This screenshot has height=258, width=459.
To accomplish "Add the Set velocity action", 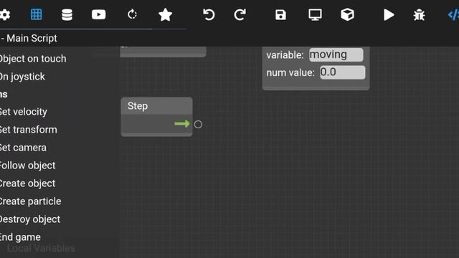I will (24, 112).
